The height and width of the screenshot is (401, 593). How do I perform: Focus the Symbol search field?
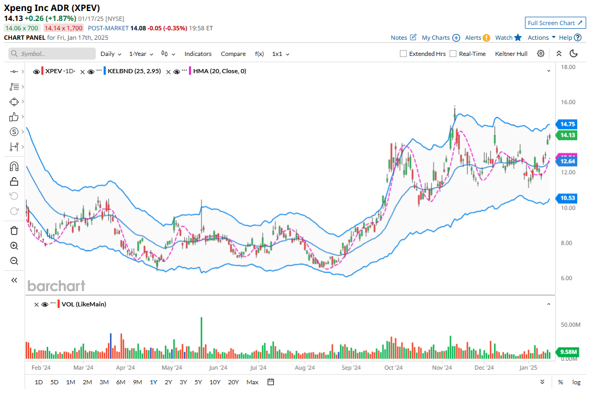pos(52,54)
